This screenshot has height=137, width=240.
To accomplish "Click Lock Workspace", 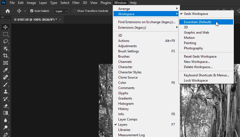I will [x=206, y=80].
